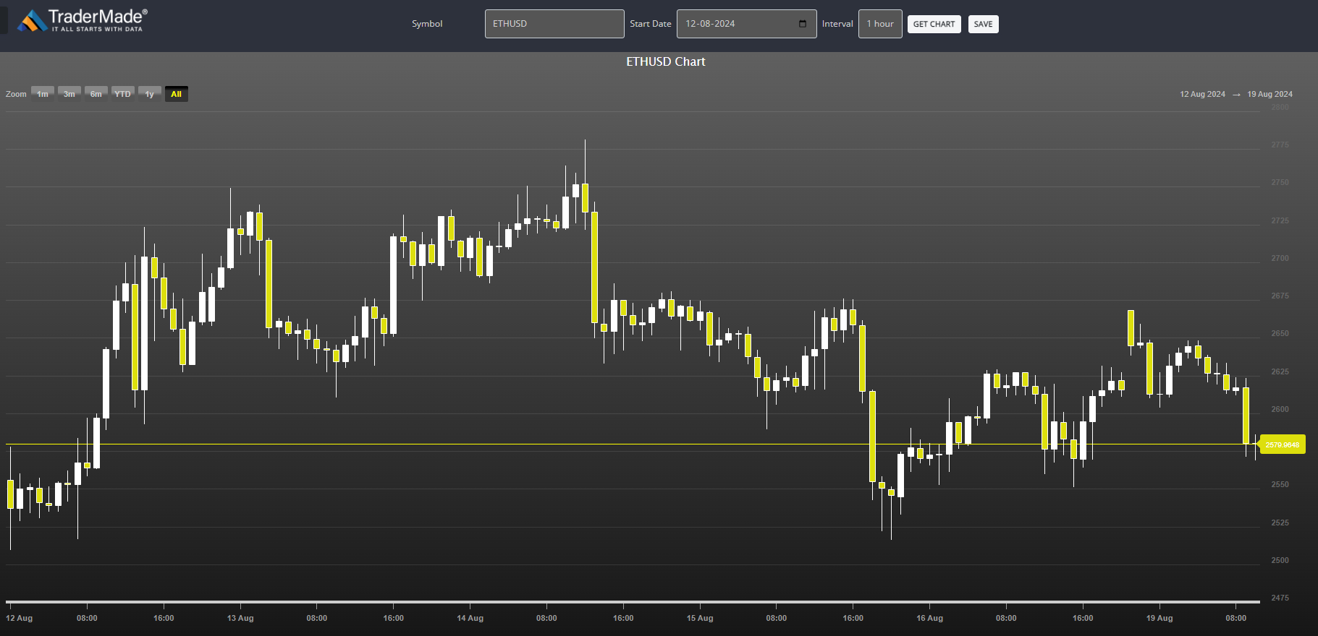Click the 2500 price axis label
1318x636 pixels.
coord(1280,560)
